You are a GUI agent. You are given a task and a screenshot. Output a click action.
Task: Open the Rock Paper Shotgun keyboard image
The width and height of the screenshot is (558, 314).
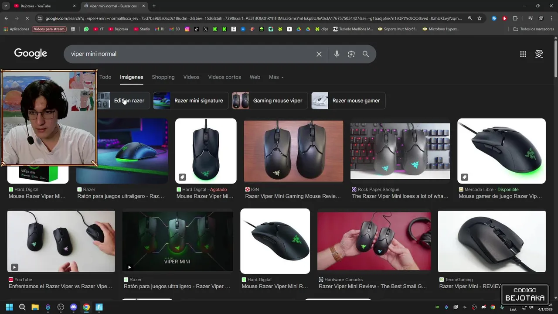pyautogui.click(x=400, y=151)
